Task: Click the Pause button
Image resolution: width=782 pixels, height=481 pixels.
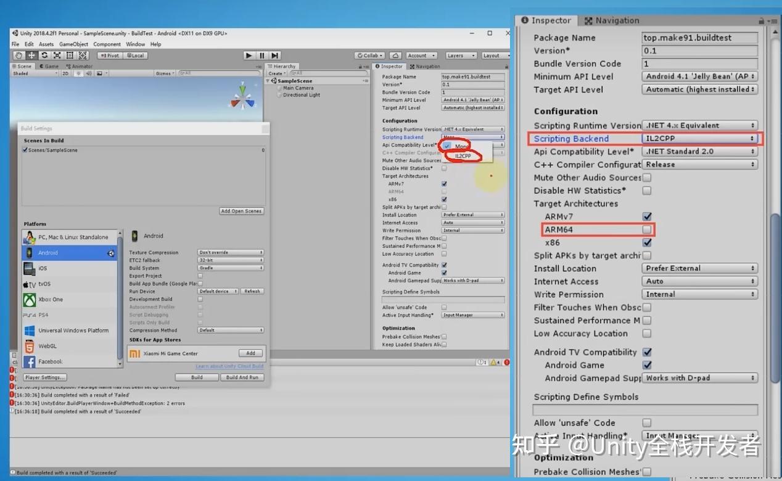Action: (262, 55)
